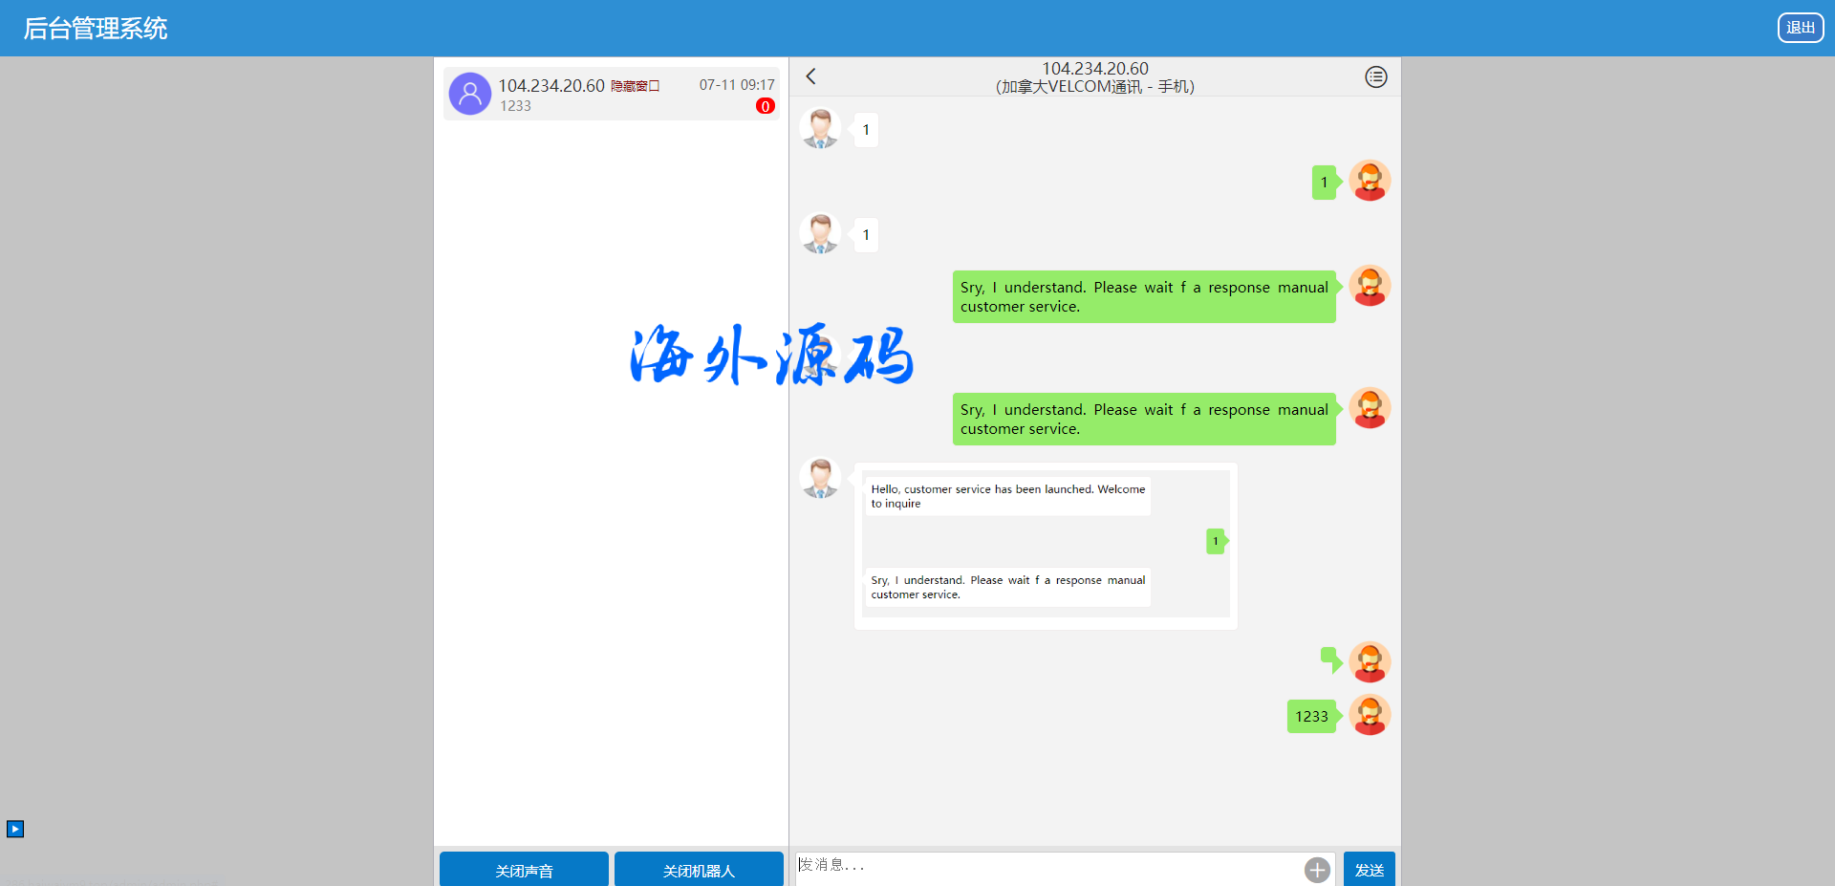Select the 104.234.20.60 conversation entry

611,94
